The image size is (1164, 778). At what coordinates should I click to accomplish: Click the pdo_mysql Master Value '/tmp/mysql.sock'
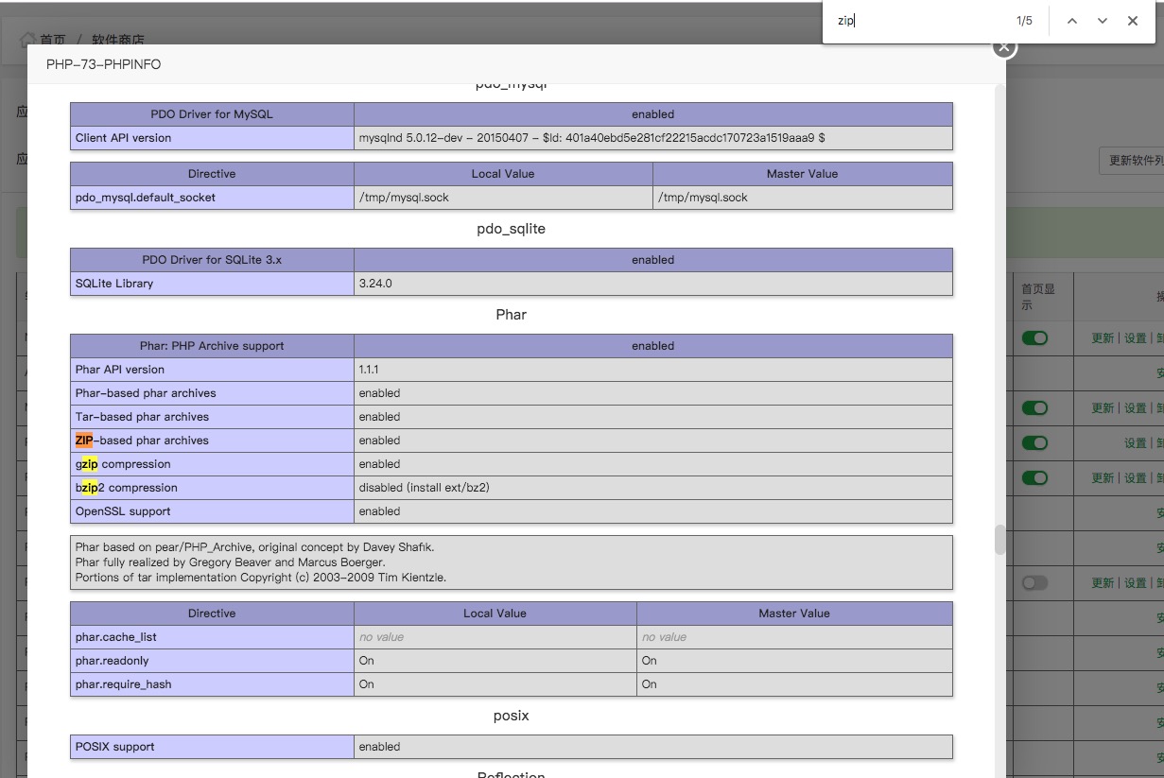[703, 198]
